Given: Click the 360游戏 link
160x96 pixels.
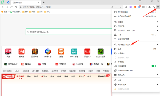Looking at the screenshot, I should [x=78, y=64].
